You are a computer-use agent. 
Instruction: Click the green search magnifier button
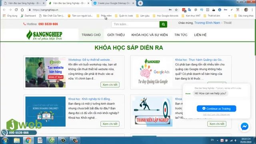coord(163,24)
